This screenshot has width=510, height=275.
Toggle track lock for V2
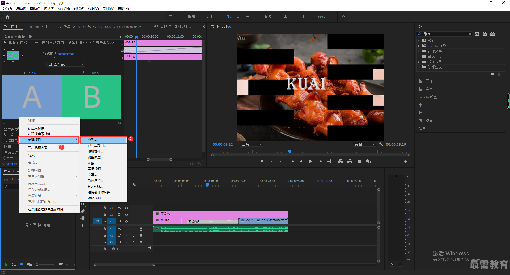(105, 215)
